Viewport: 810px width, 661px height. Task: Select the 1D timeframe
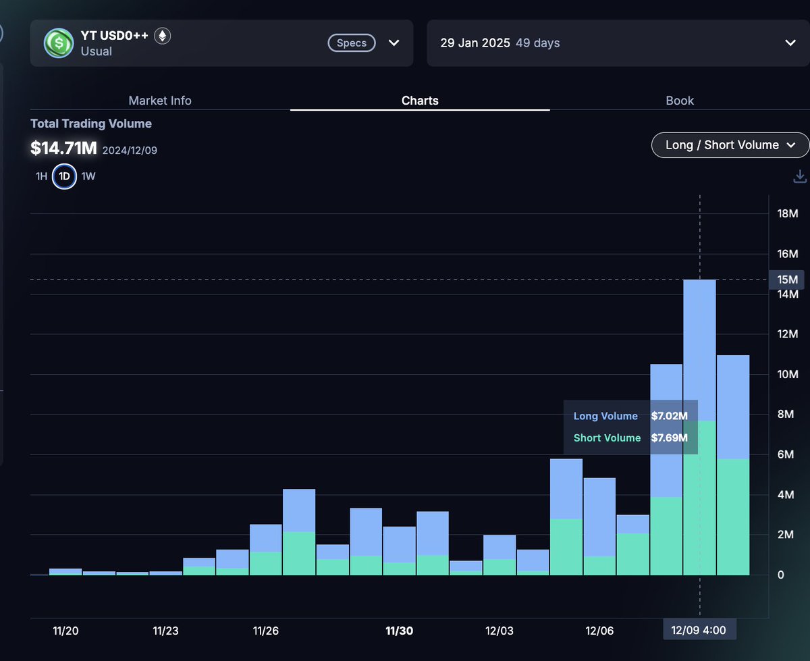64,176
